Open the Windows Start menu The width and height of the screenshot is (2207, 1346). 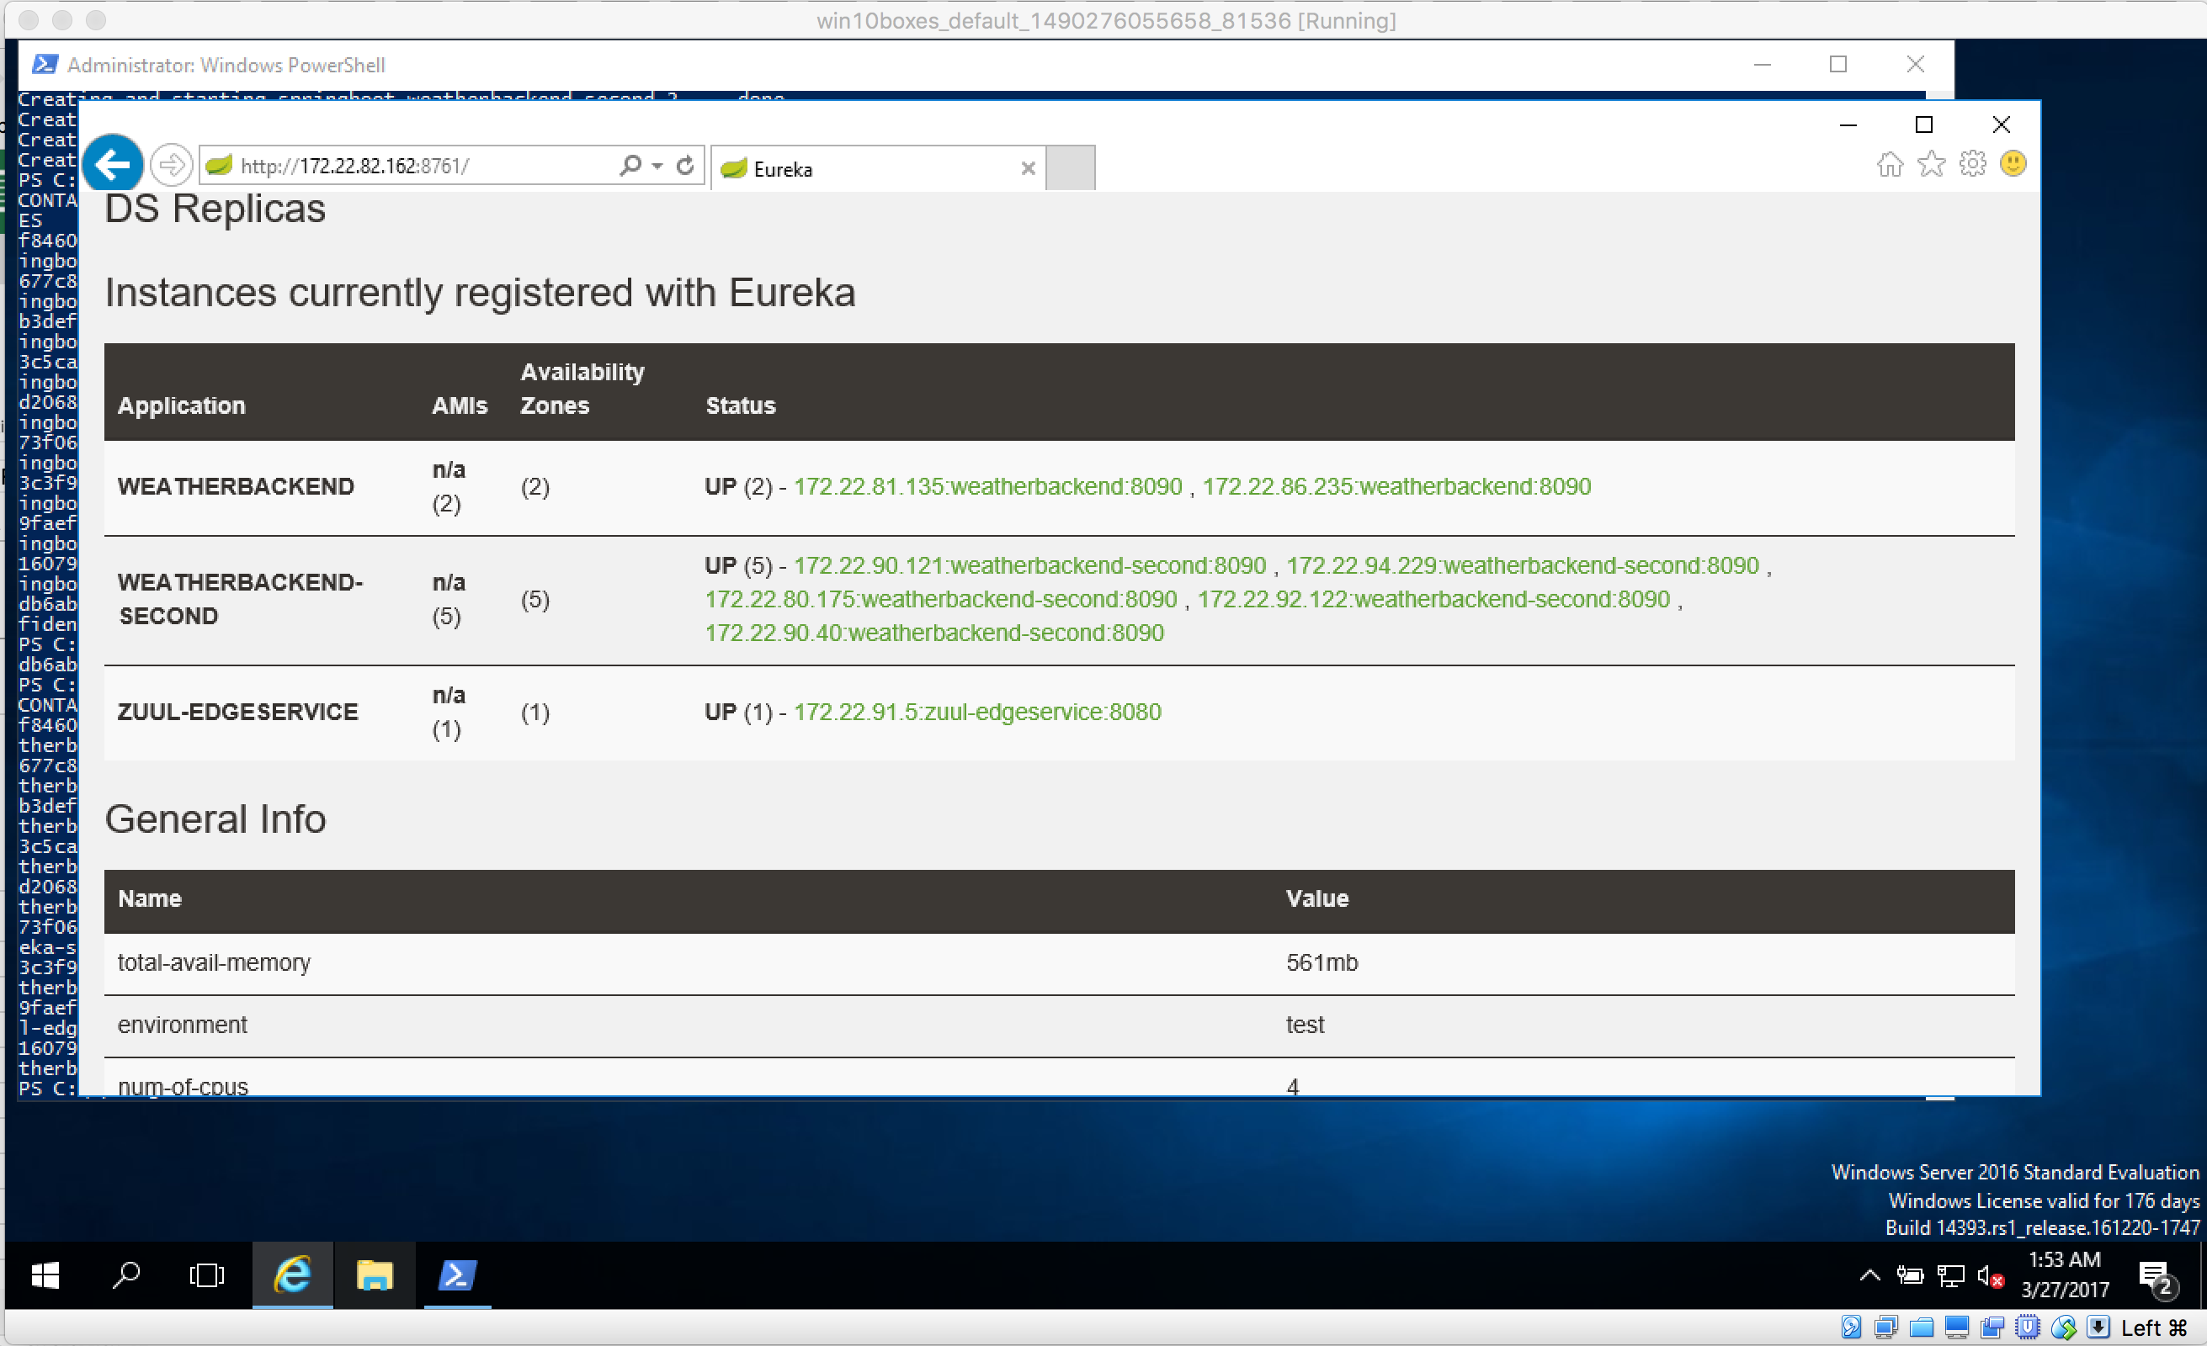[x=45, y=1275]
